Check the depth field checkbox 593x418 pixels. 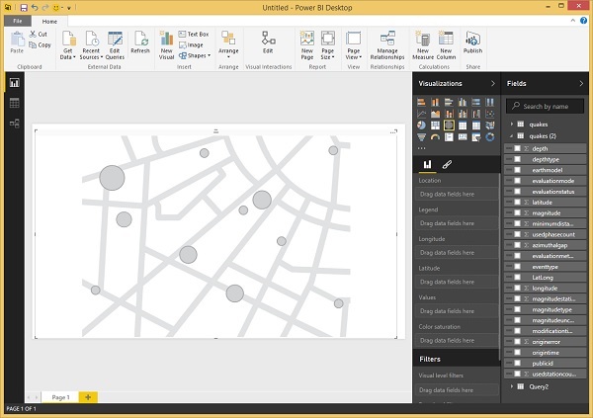[517, 148]
